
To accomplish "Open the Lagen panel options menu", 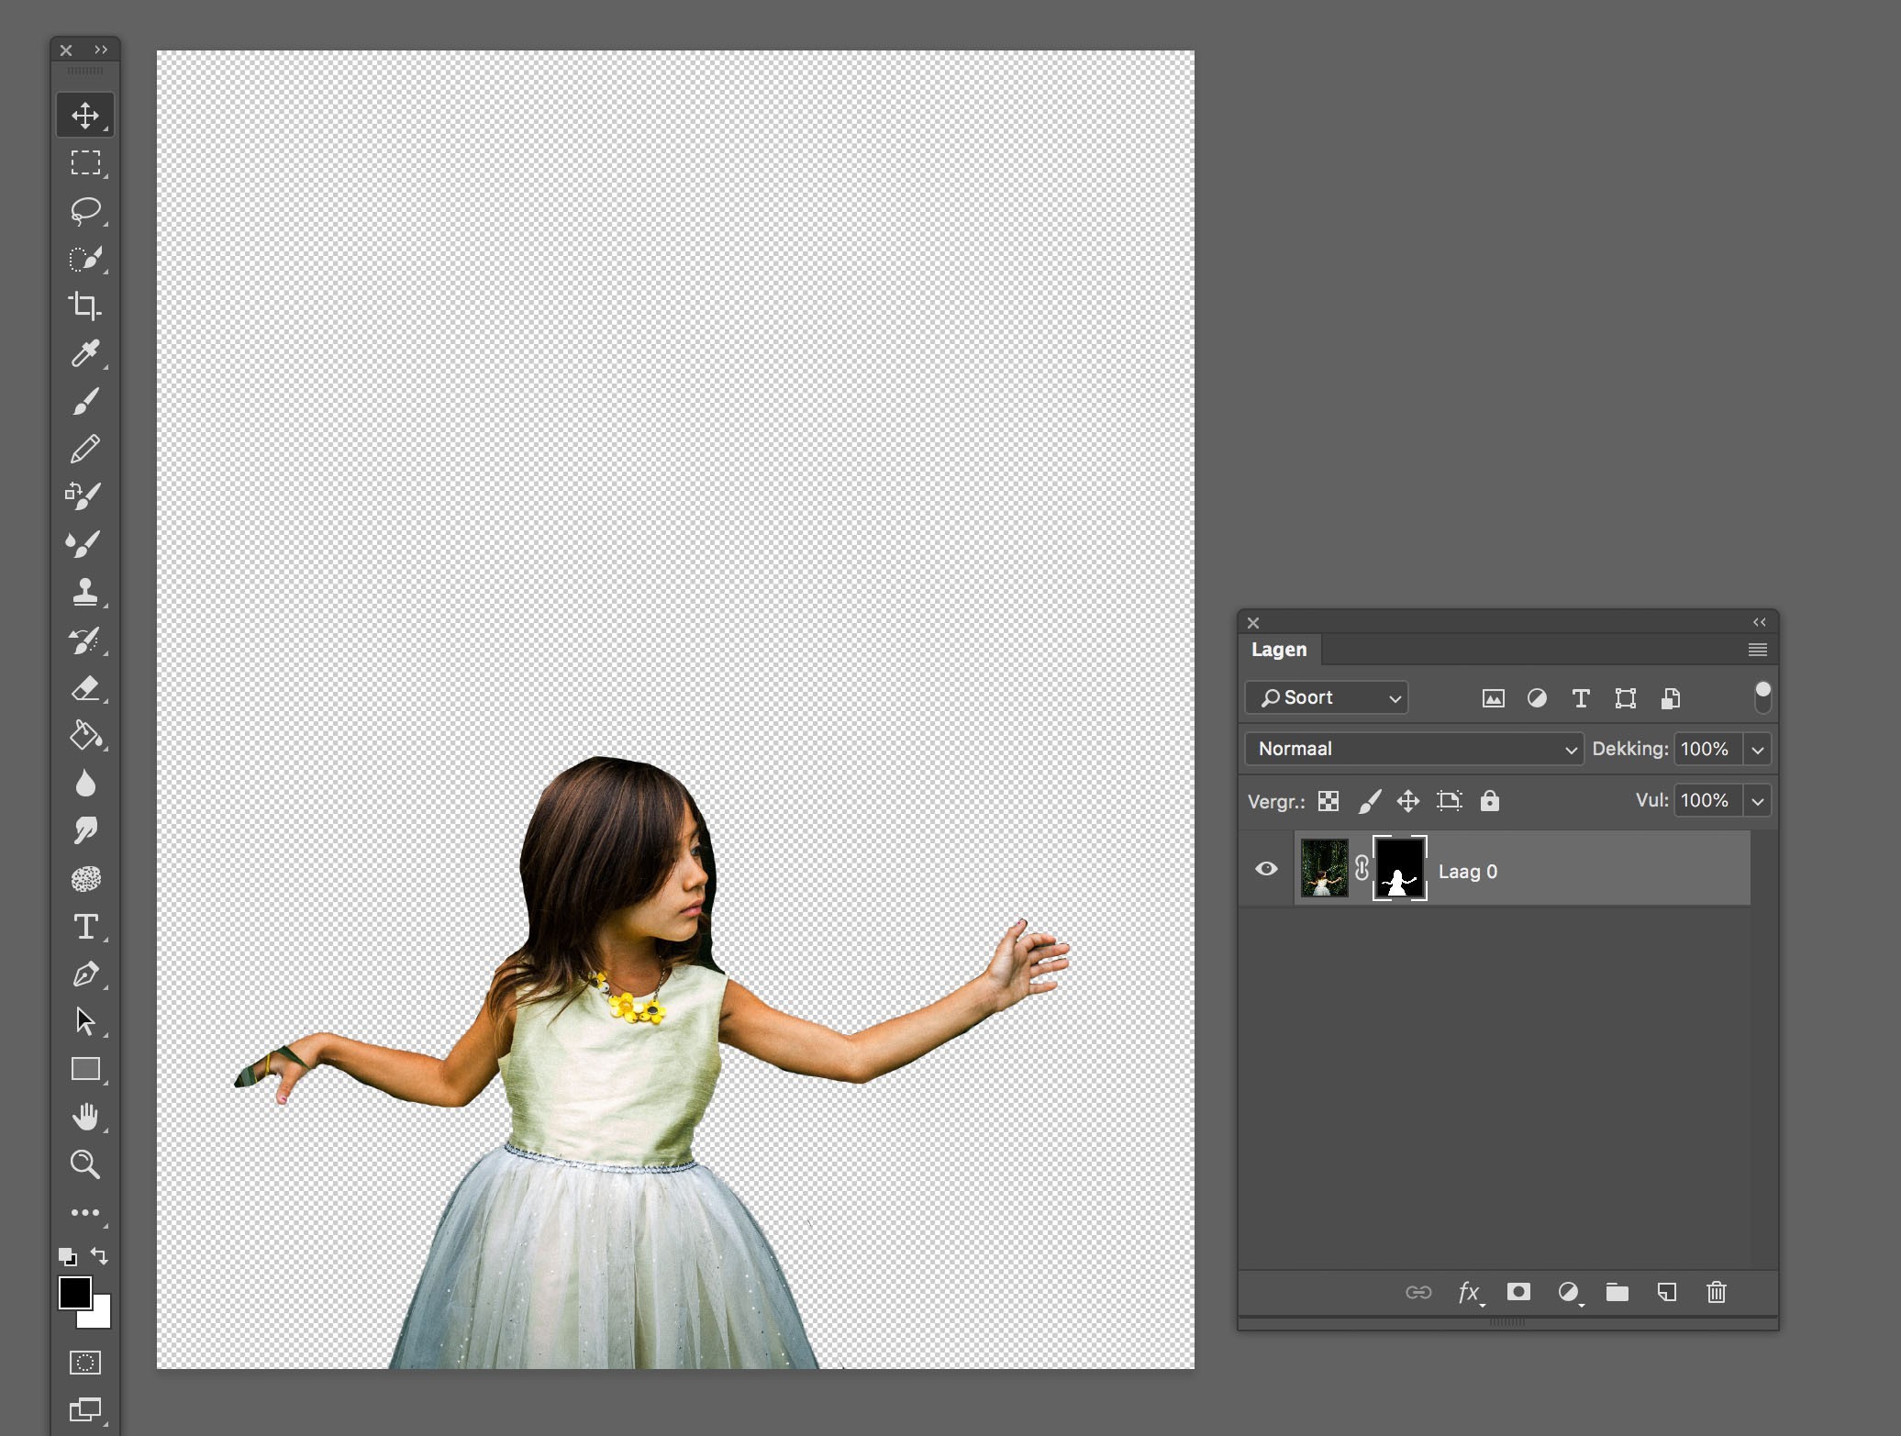I will click(x=1757, y=650).
